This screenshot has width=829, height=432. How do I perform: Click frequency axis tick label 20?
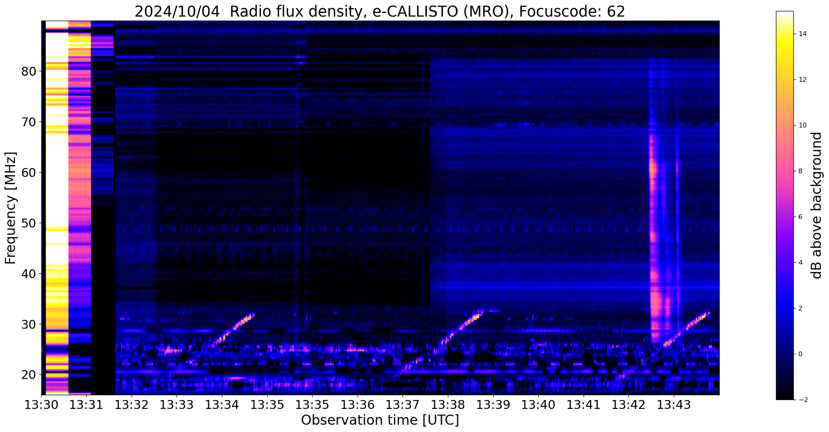click(29, 375)
